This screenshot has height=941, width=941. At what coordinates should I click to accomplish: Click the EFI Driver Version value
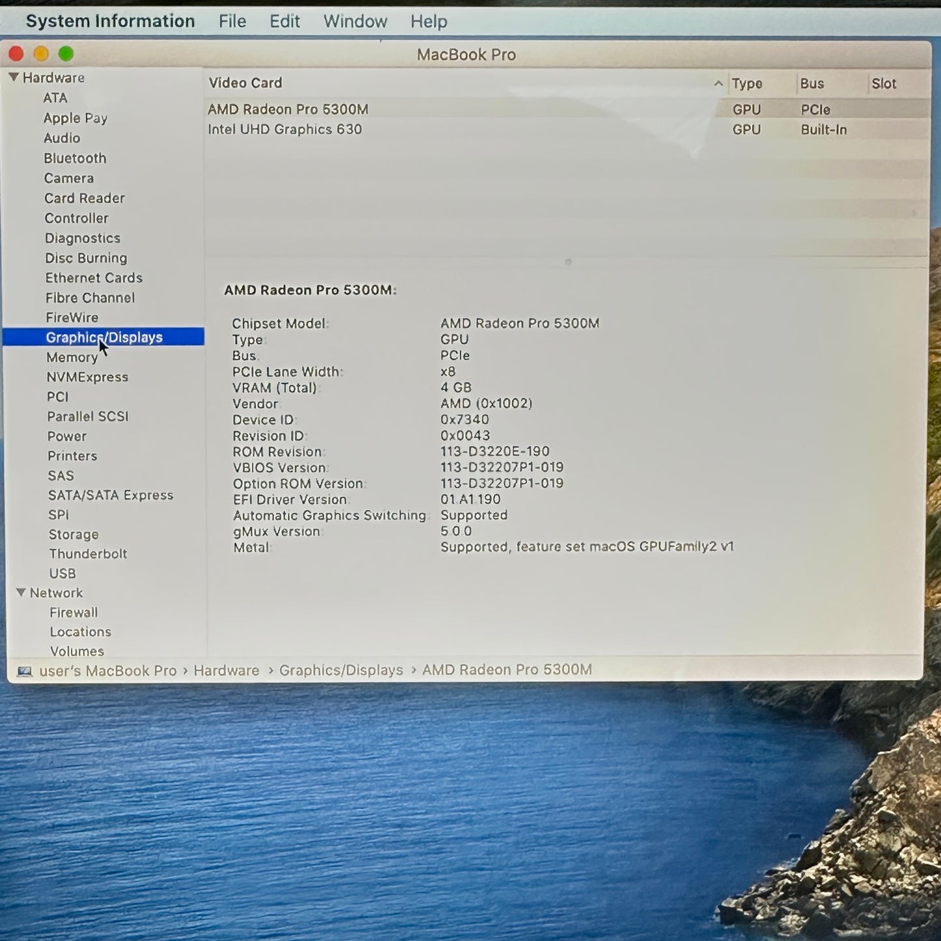coord(471,499)
